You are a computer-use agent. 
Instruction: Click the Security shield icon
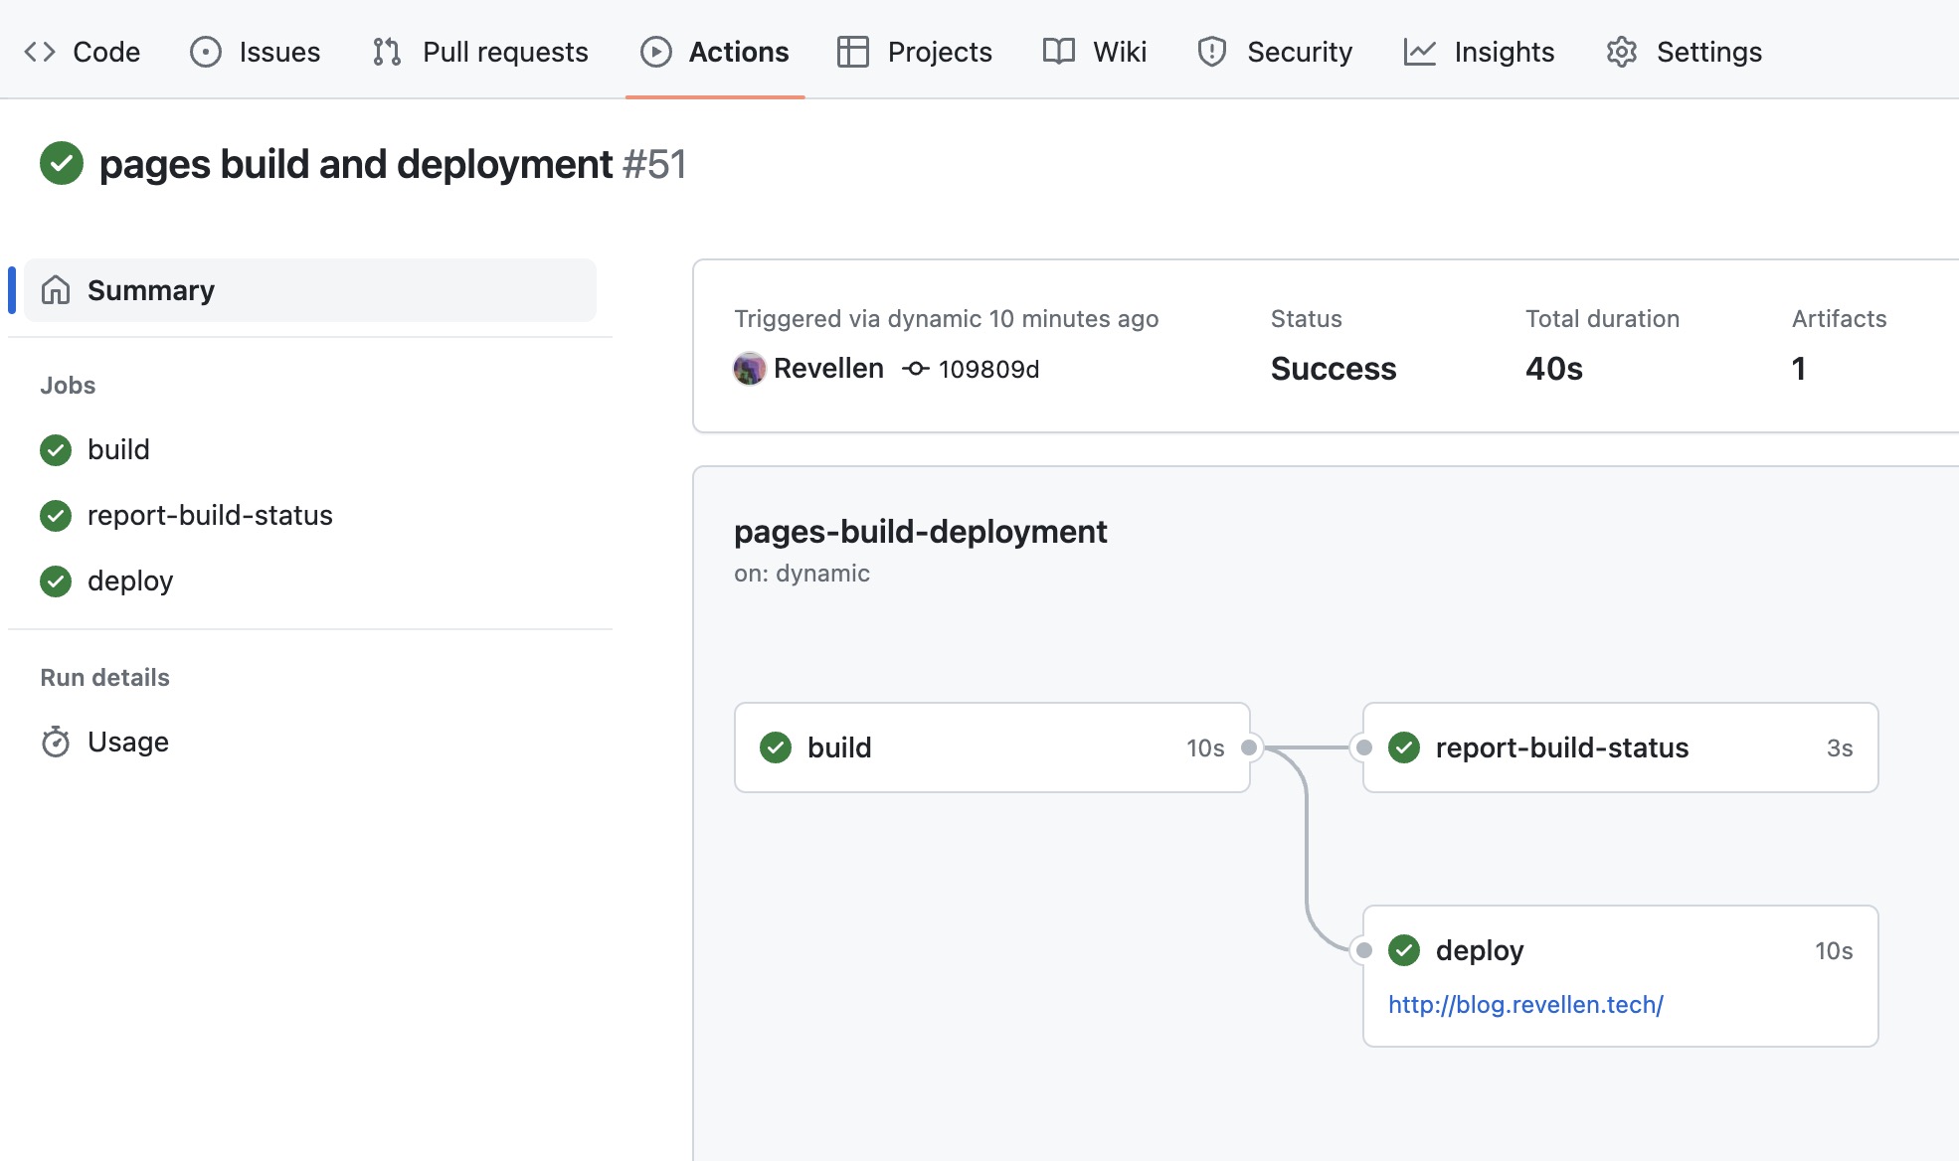(x=1212, y=52)
